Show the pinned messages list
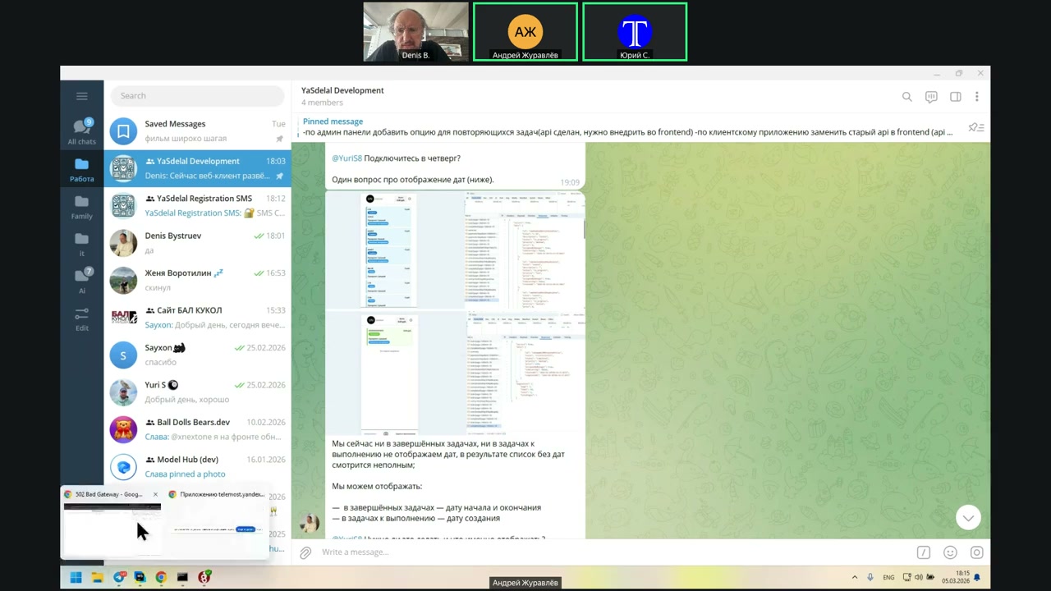The height and width of the screenshot is (591, 1051). click(x=975, y=127)
